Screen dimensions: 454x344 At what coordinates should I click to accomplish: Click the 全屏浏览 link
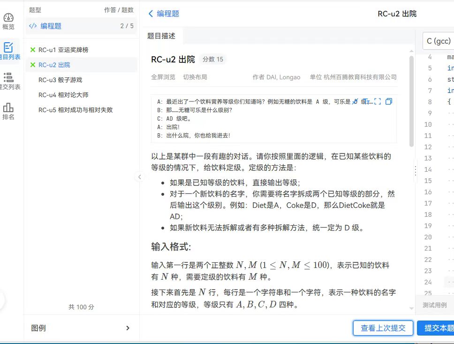163,77
